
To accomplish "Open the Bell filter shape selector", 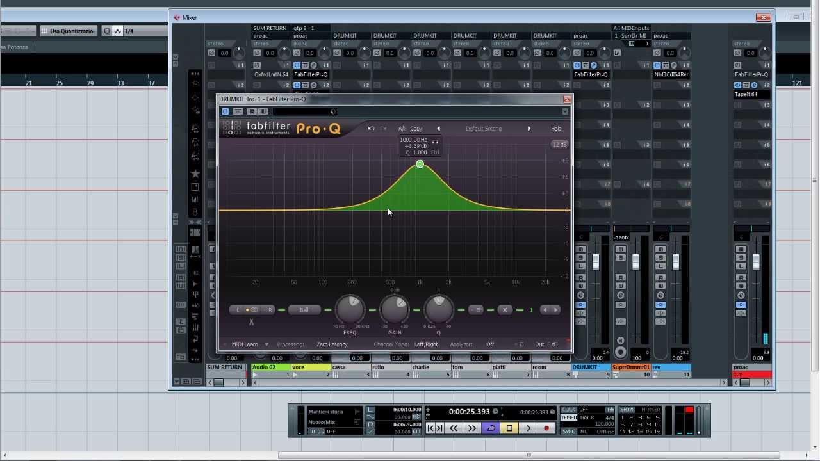I will click(x=304, y=310).
